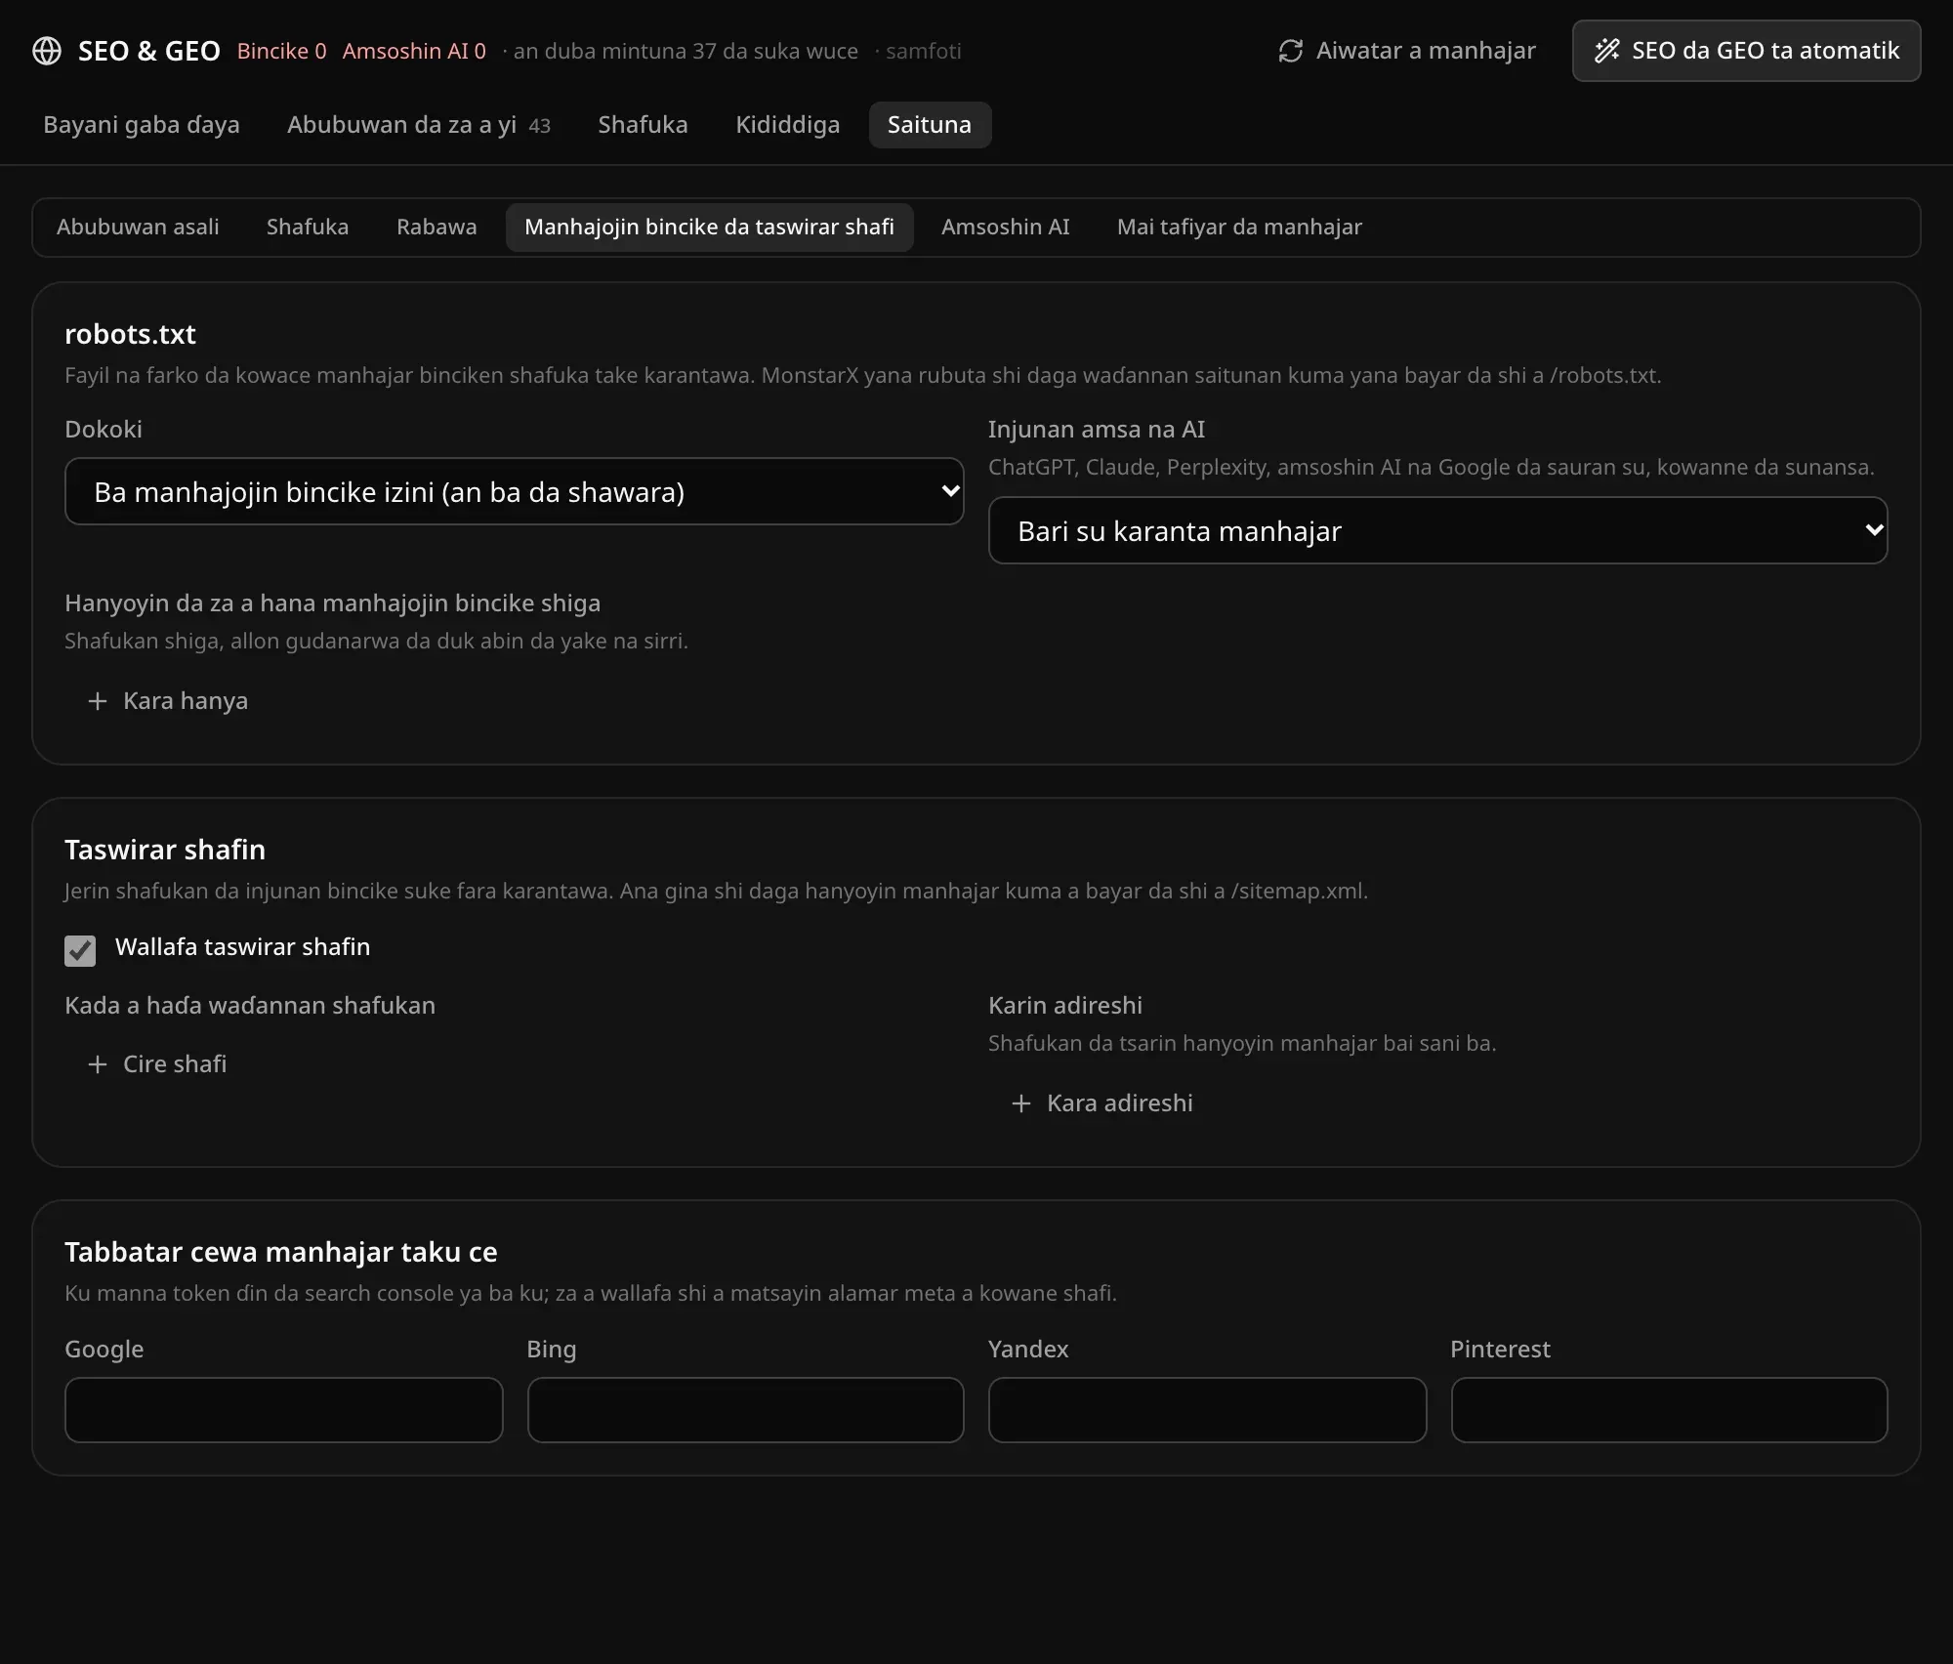Open Amsoshin AI sub-tab

1005,228
